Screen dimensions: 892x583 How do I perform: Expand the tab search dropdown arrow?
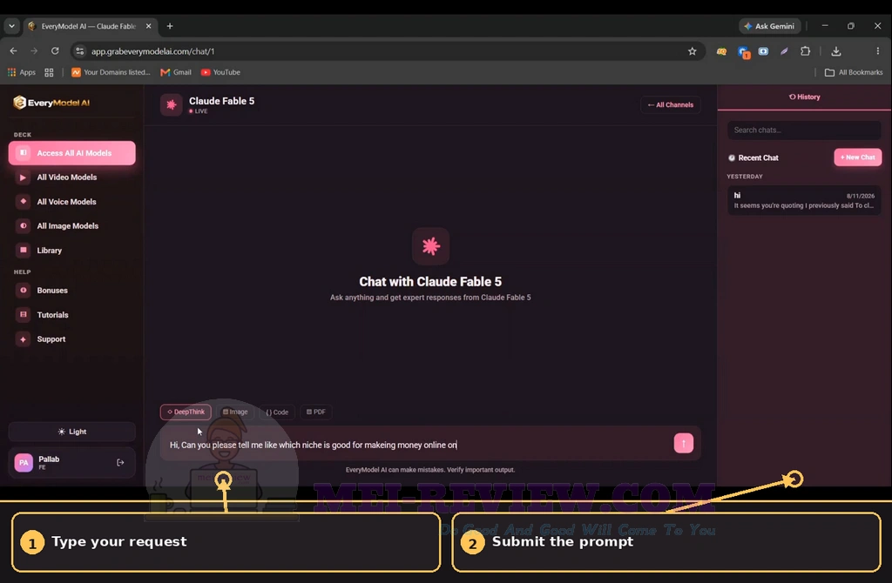[11, 26]
